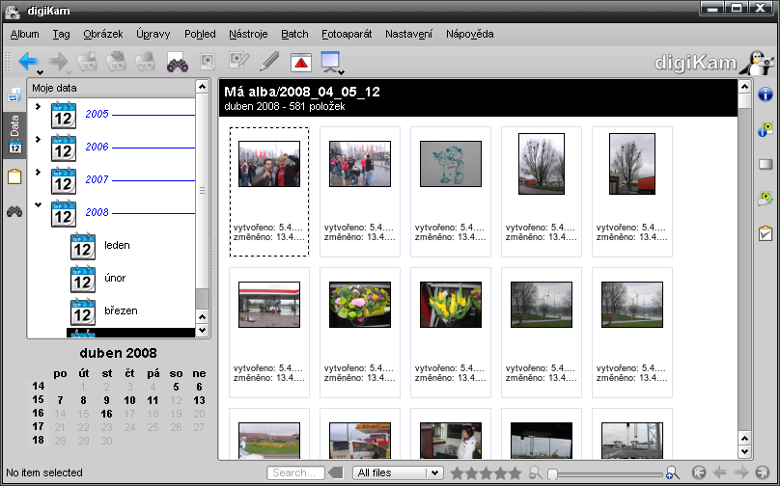The width and height of the screenshot is (780, 486).
Task: Open back button history dropdown arrow
Action: [x=41, y=72]
